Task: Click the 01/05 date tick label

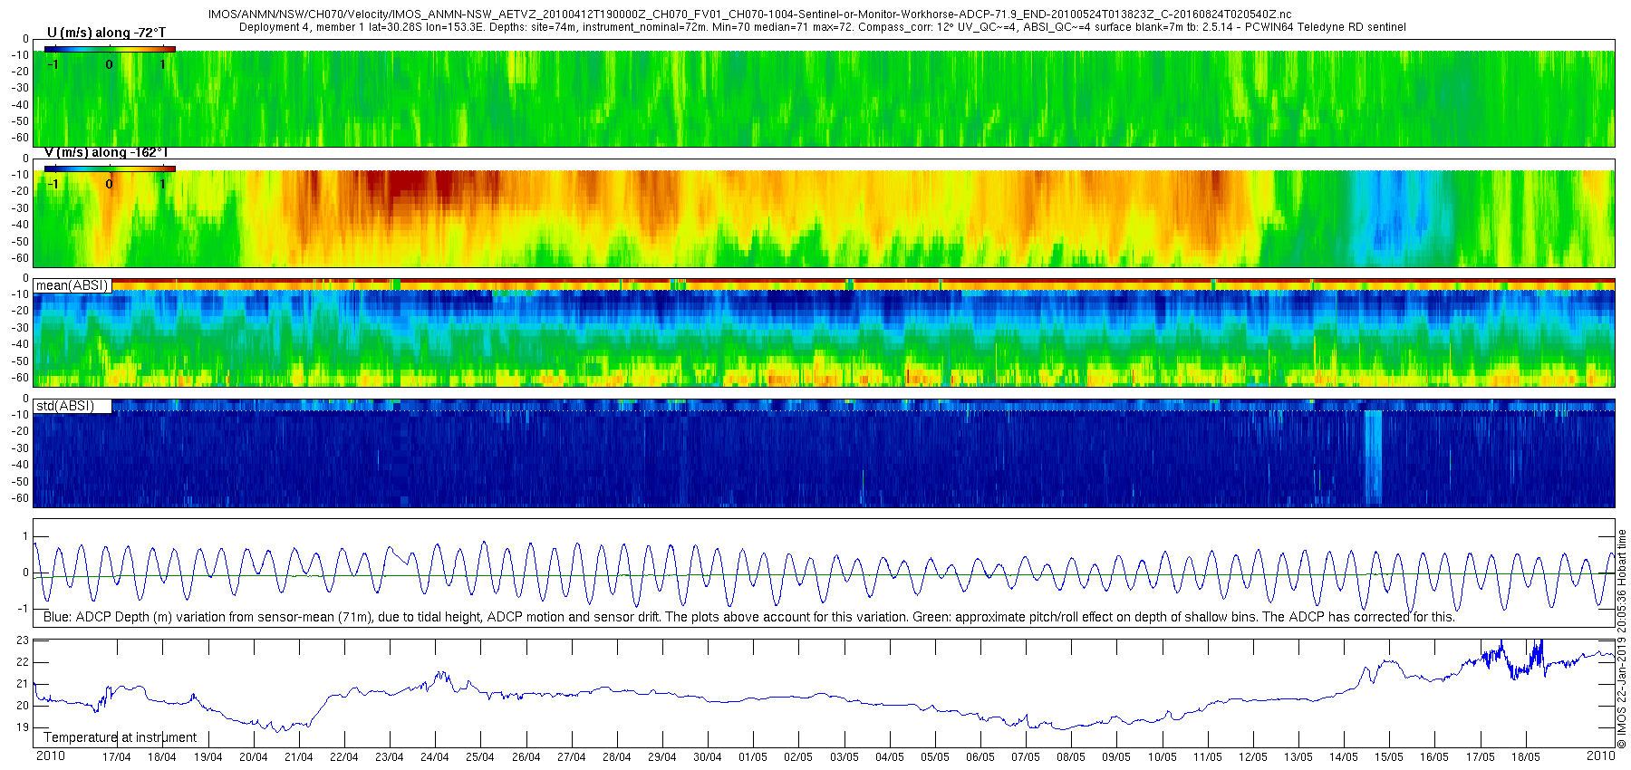Action: coord(753,757)
